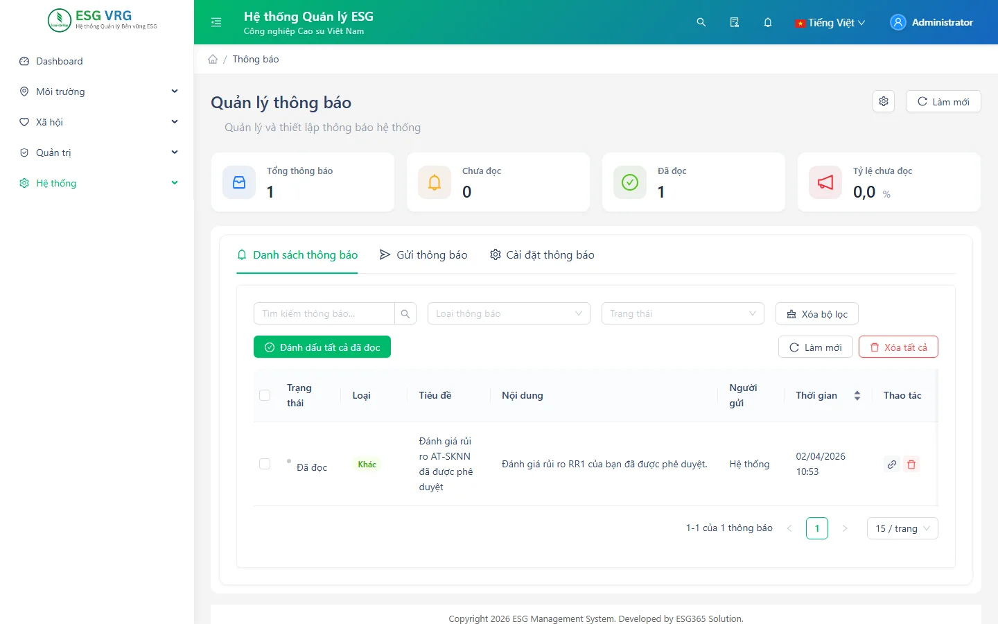Open Loại thông báo dropdown

click(x=509, y=313)
